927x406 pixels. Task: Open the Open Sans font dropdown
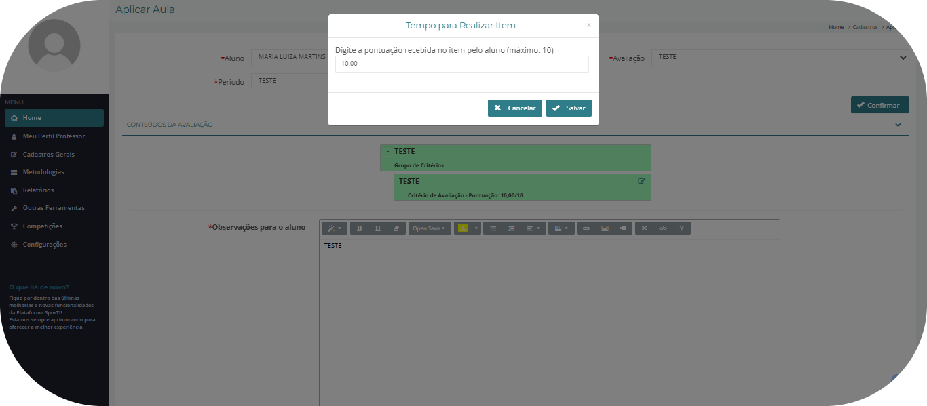(x=429, y=228)
